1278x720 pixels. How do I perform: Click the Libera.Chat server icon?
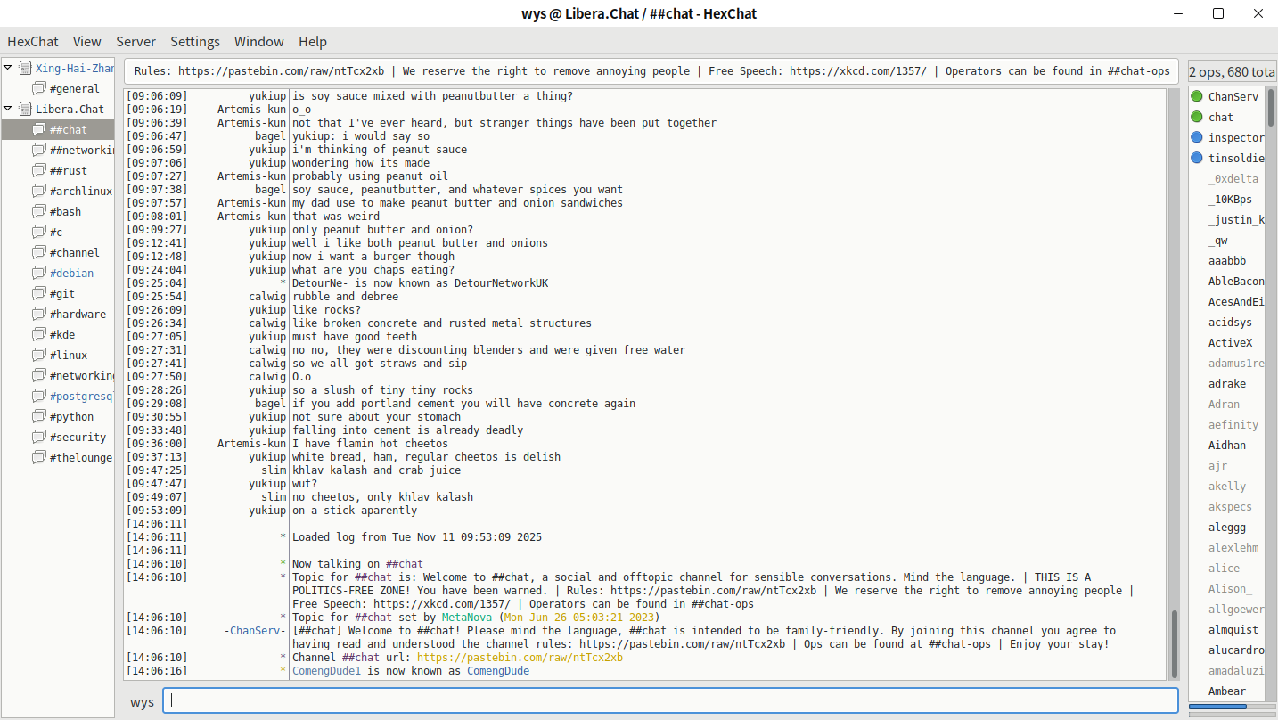[x=25, y=109]
